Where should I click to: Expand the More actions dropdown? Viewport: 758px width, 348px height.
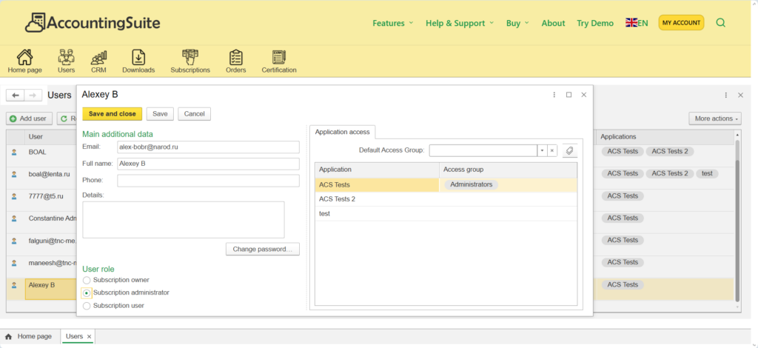pyautogui.click(x=715, y=118)
